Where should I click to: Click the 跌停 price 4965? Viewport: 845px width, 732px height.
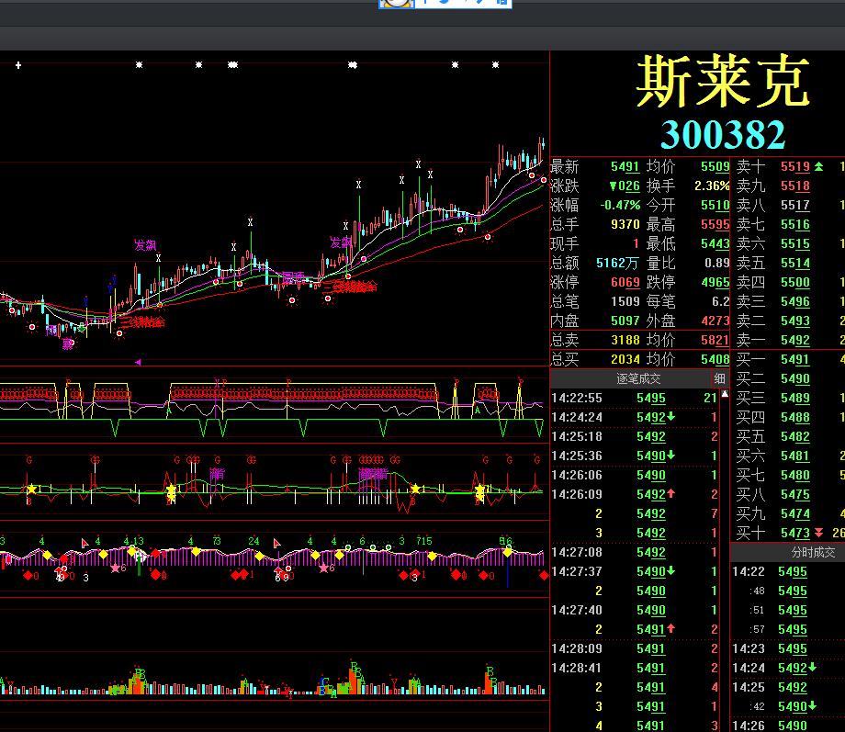715,283
